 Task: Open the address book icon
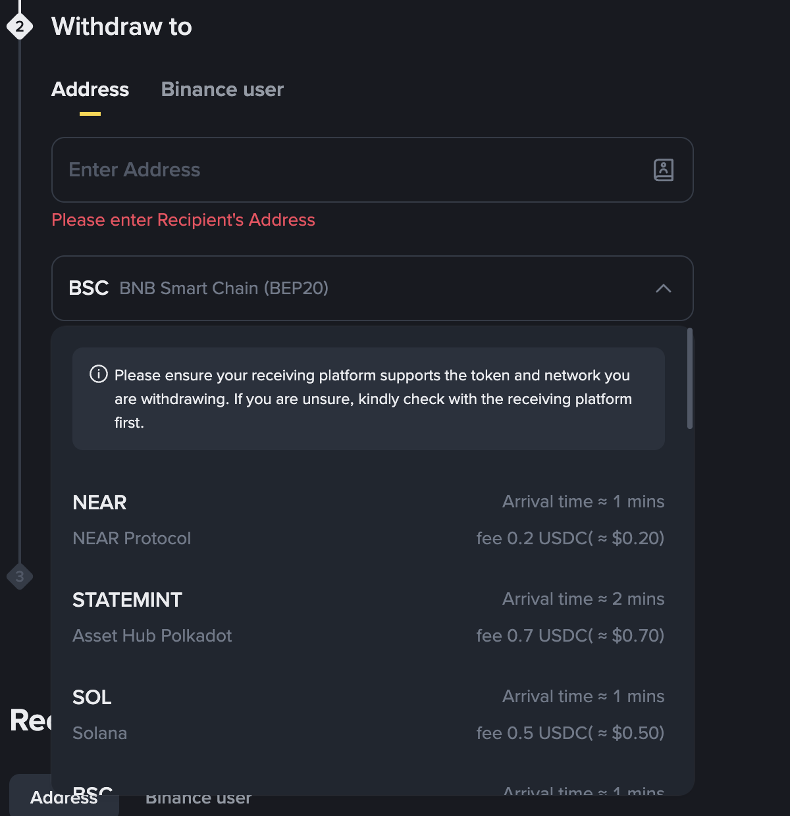click(663, 170)
